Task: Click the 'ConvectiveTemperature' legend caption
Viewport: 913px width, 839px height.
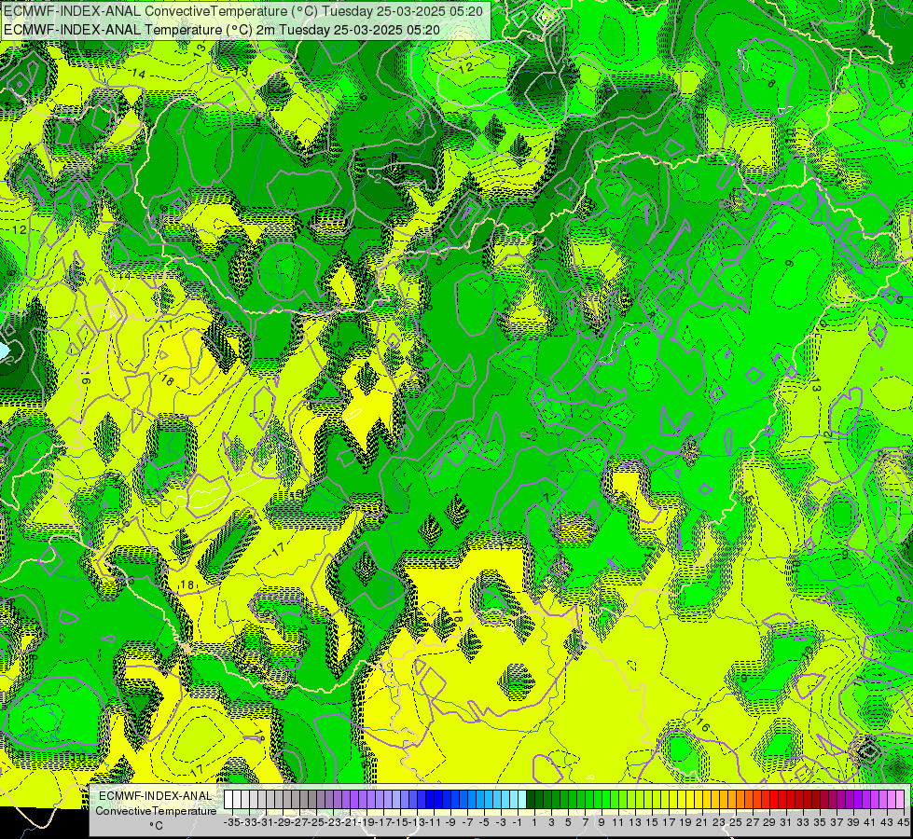Action: click(x=156, y=810)
